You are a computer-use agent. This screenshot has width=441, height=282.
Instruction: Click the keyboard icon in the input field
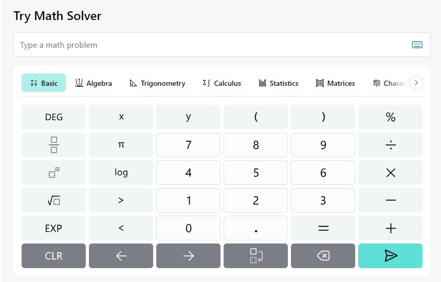(x=417, y=45)
